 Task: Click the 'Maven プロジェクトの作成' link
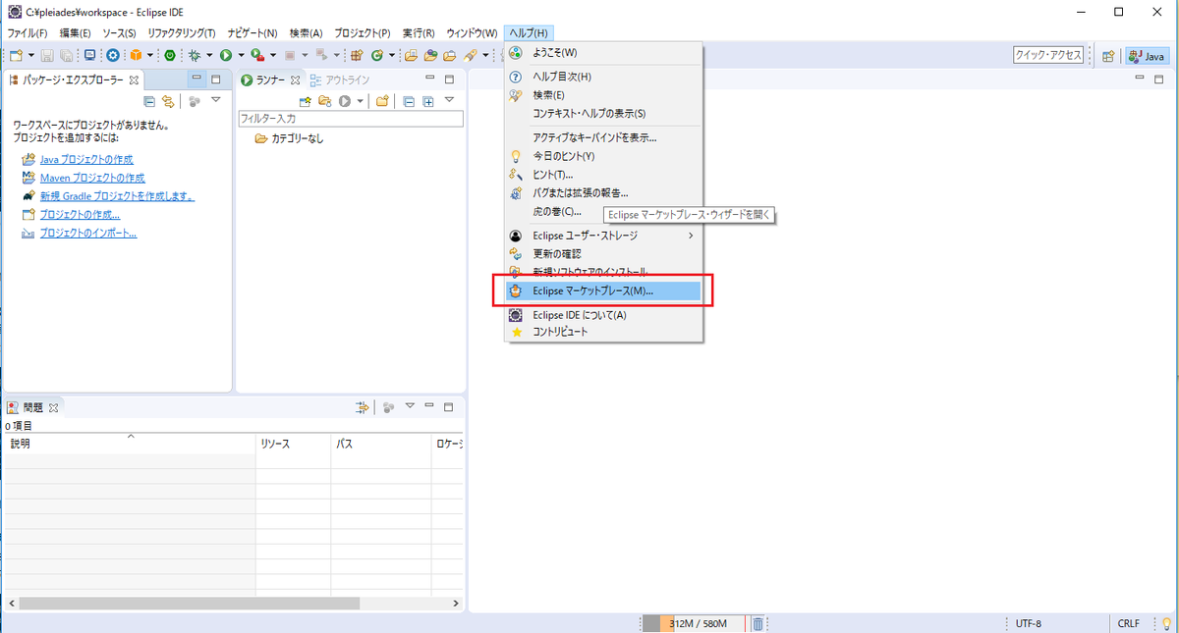[x=92, y=178]
